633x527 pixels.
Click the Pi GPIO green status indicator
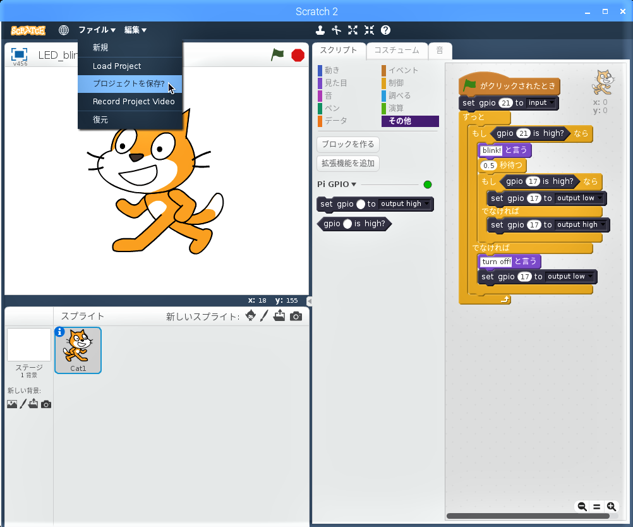(428, 185)
